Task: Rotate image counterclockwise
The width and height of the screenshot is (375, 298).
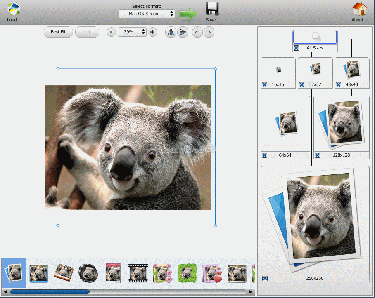Action: tap(197, 32)
